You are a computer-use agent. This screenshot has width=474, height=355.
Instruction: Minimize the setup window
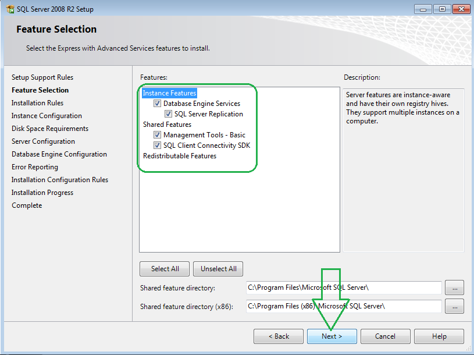coord(423,9)
